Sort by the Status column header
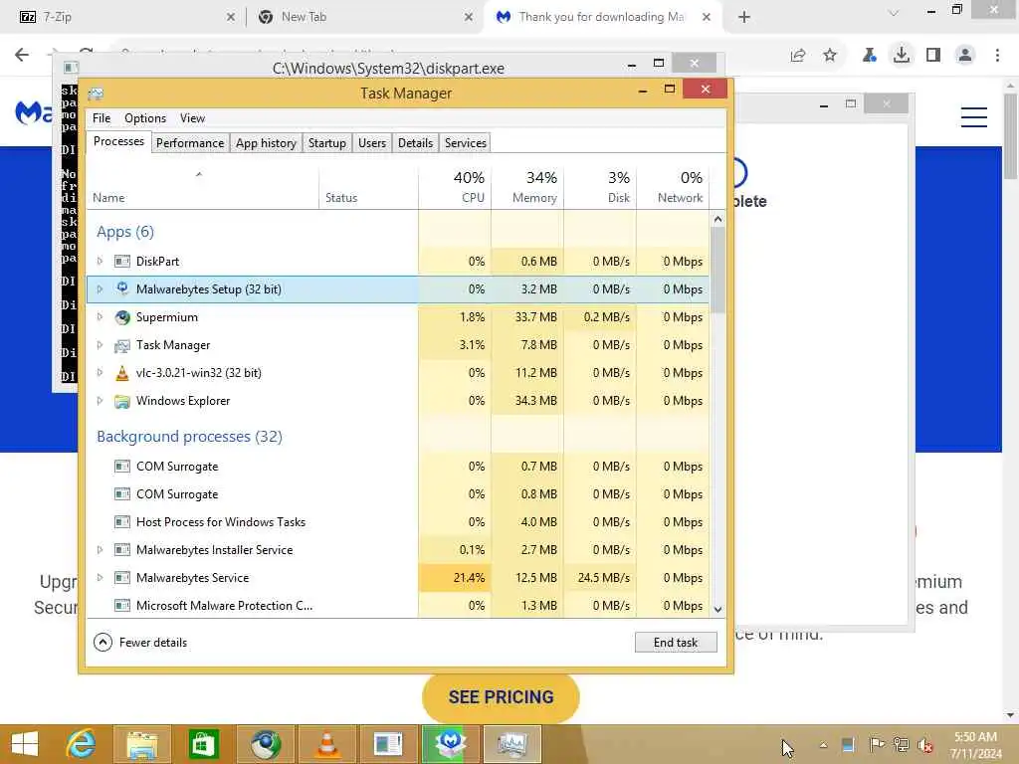This screenshot has width=1019, height=764. point(368,186)
